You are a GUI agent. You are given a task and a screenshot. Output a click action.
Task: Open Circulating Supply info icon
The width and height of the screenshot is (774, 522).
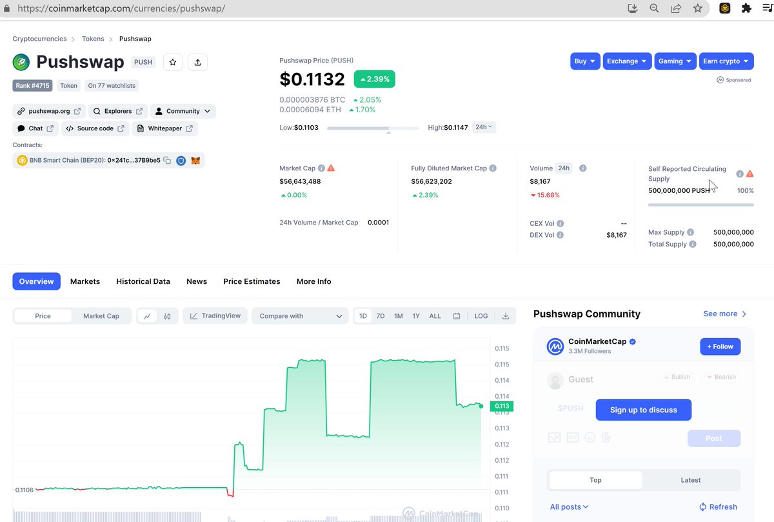coord(740,174)
